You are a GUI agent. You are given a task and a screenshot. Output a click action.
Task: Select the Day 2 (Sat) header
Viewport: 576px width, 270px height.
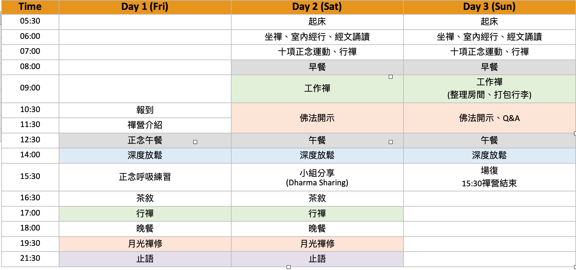coord(317,7)
